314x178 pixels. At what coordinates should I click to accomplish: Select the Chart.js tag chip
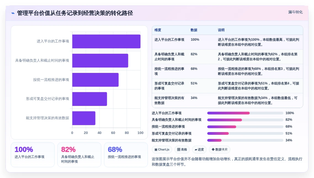[162, 149]
